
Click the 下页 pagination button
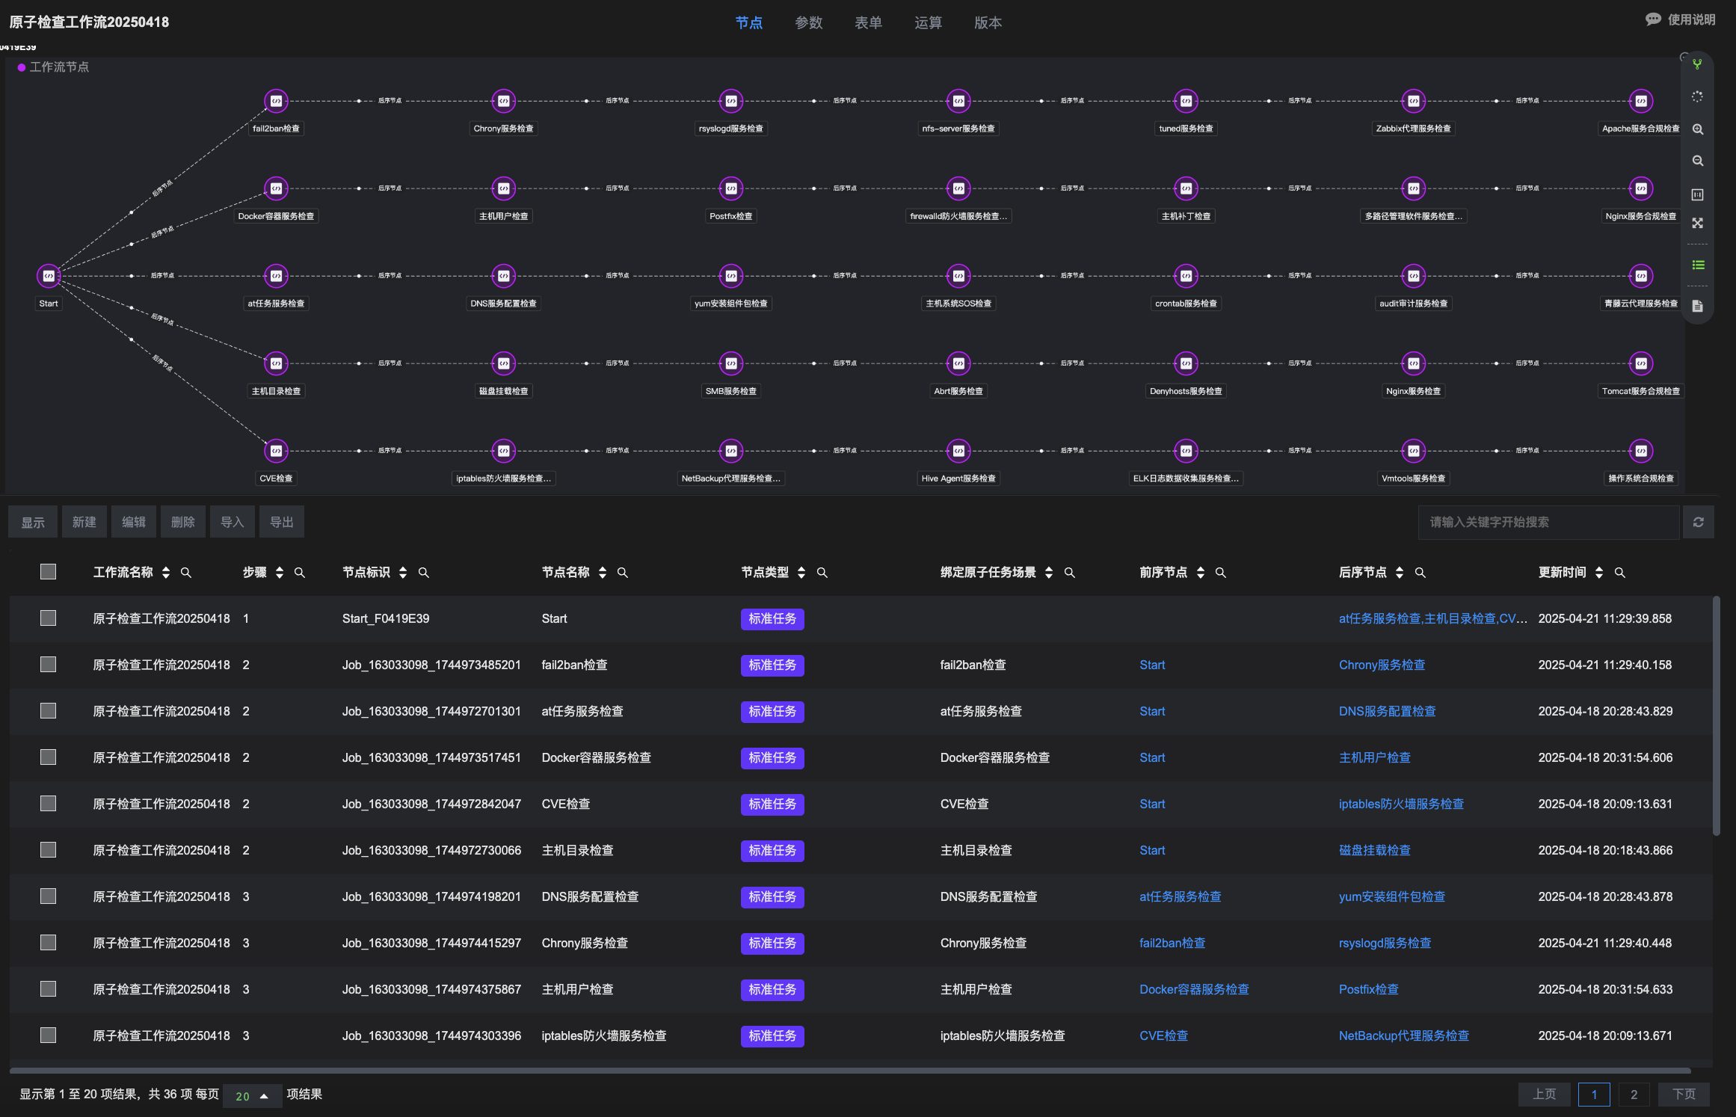coord(1684,1095)
